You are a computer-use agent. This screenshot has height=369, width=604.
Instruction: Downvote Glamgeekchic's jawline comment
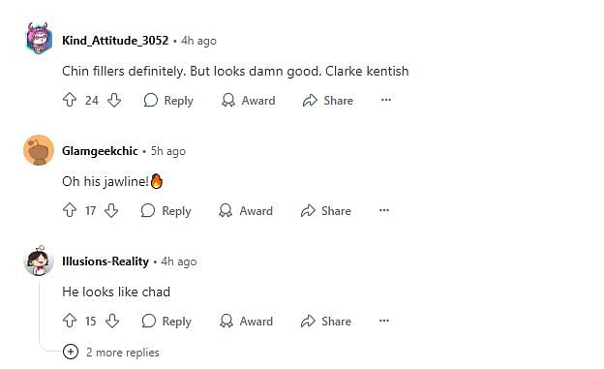click(111, 210)
